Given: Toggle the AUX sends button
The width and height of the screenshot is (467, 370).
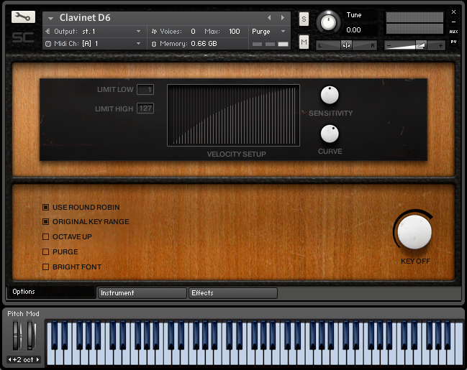Looking at the screenshot, I should click(x=453, y=32).
